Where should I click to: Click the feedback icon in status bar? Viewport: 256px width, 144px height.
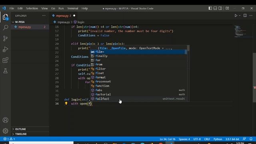click(244, 139)
